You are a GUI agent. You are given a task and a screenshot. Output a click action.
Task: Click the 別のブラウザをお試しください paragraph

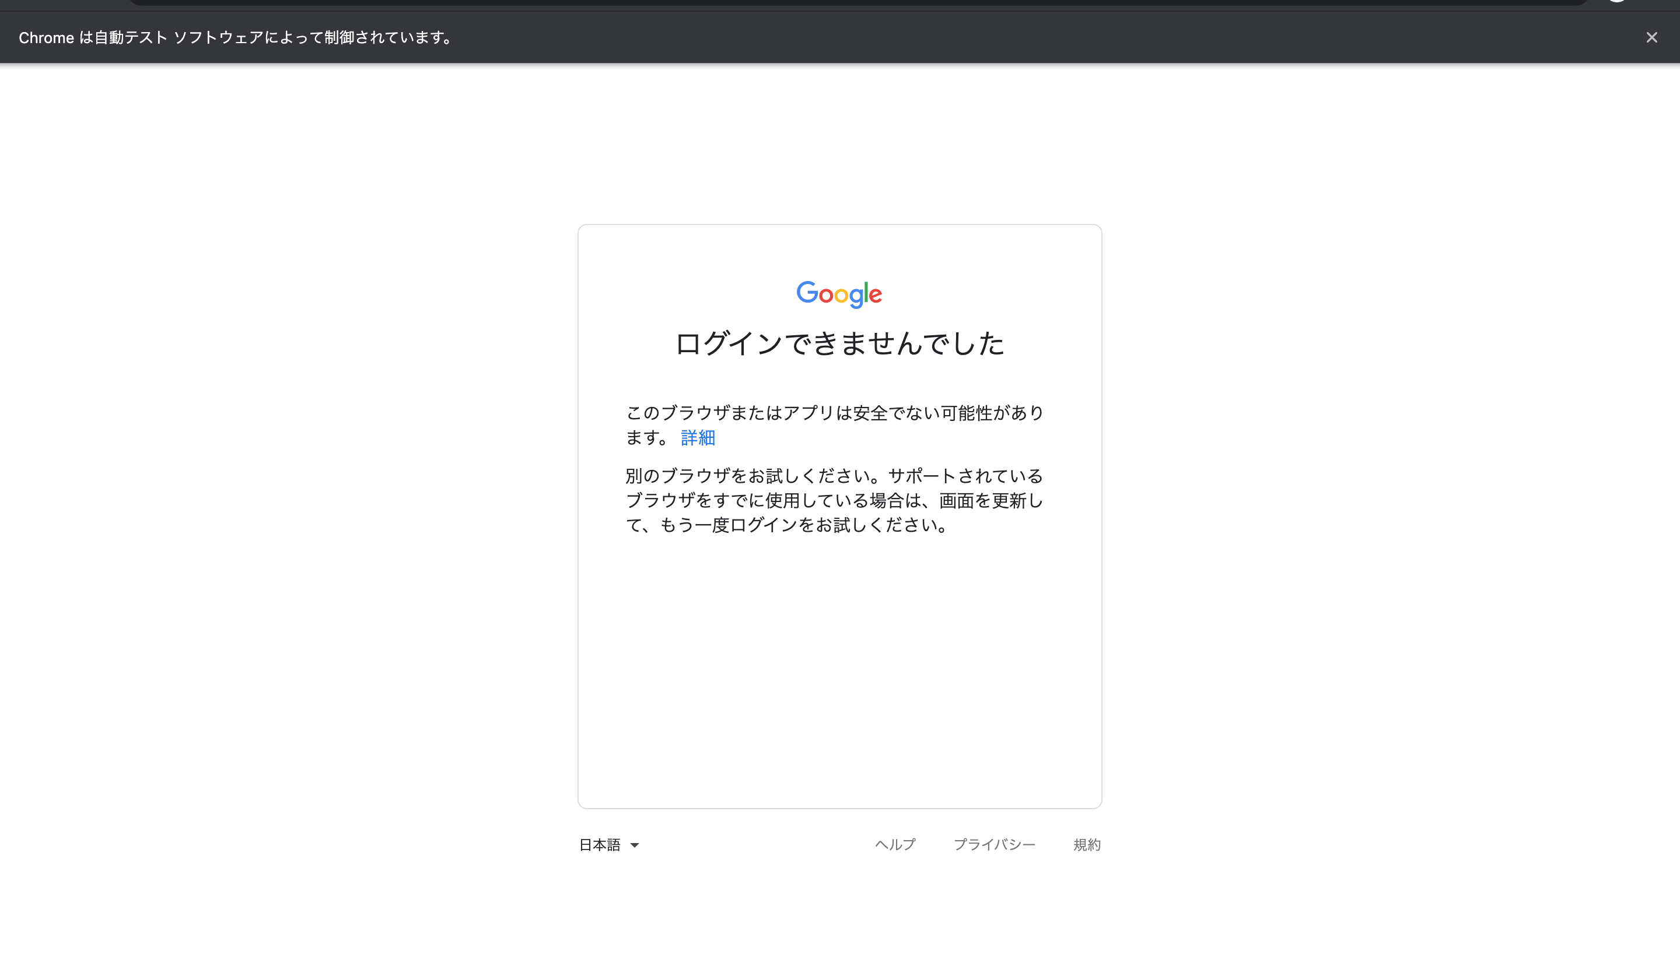click(x=834, y=500)
